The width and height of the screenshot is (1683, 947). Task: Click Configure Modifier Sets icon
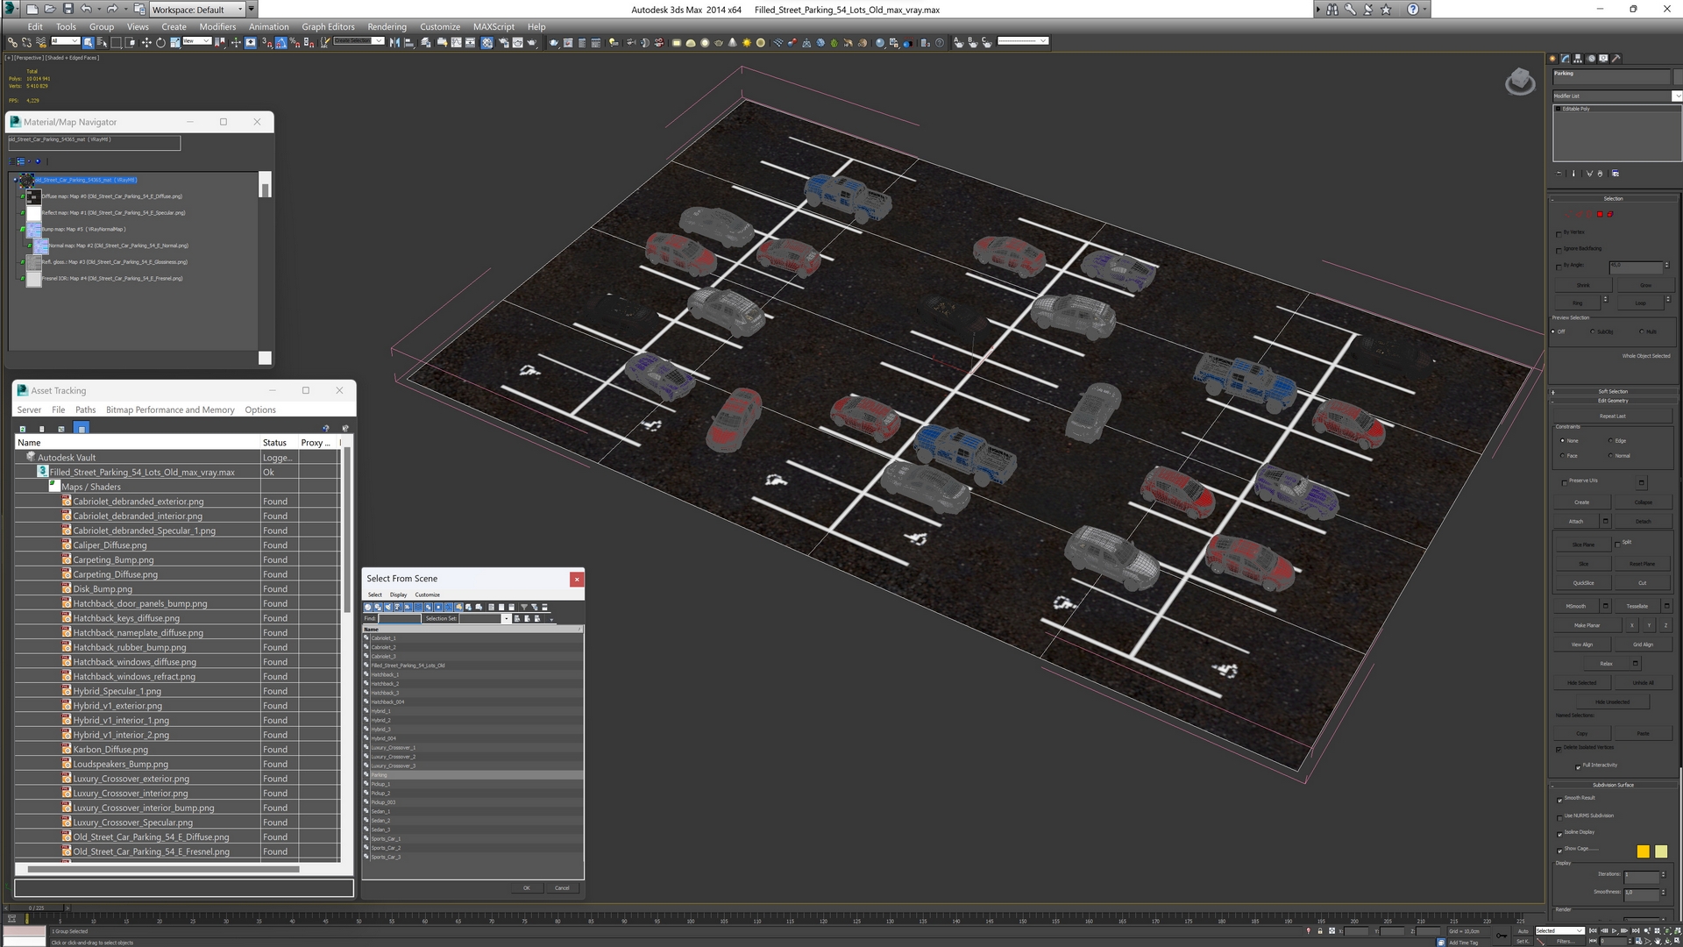click(1616, 174)
